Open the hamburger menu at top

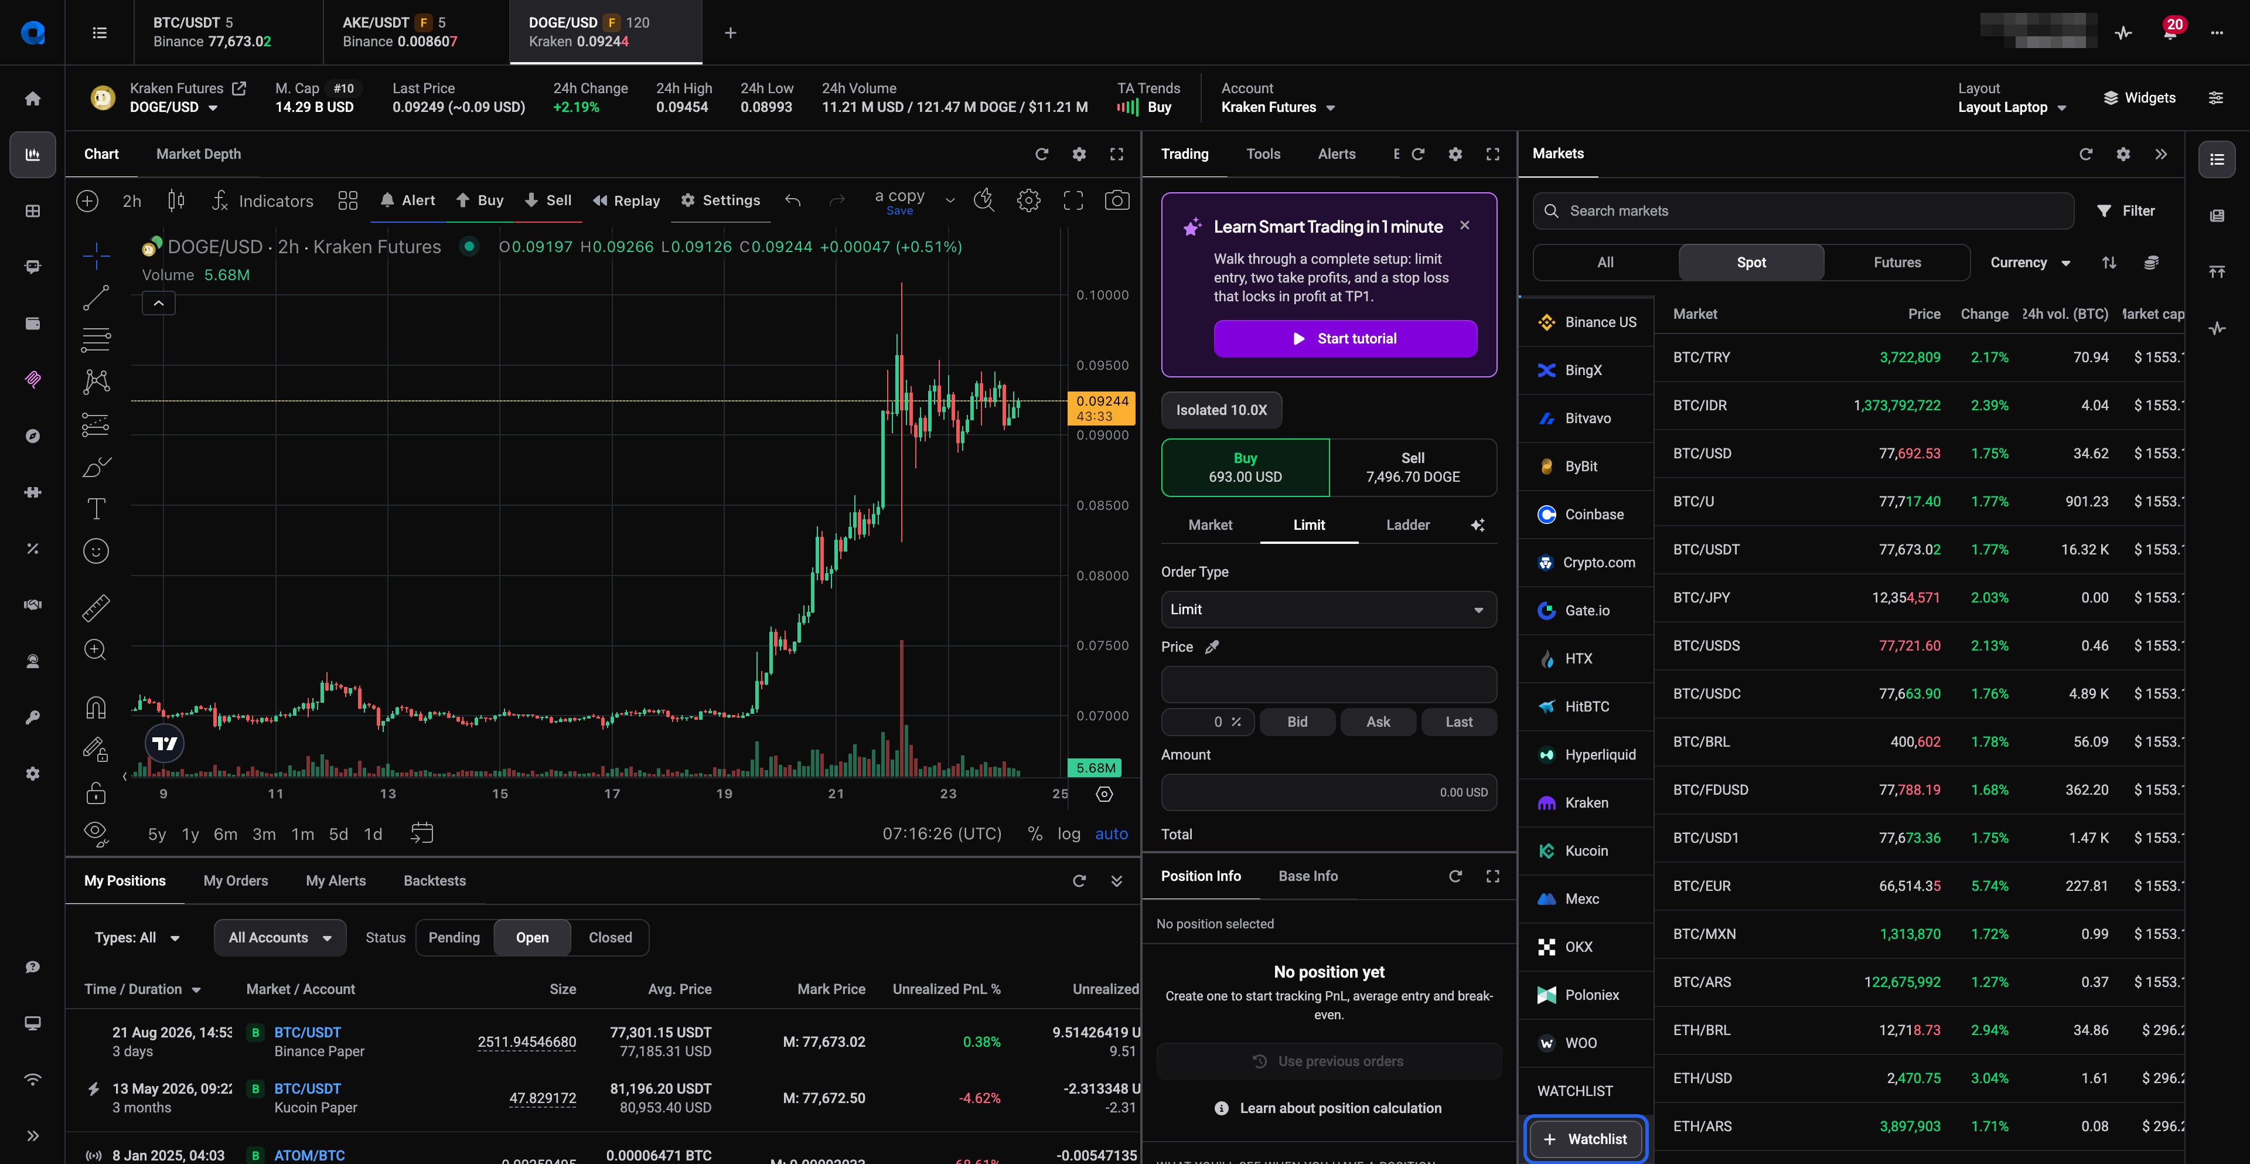click(x=100, y=33)
